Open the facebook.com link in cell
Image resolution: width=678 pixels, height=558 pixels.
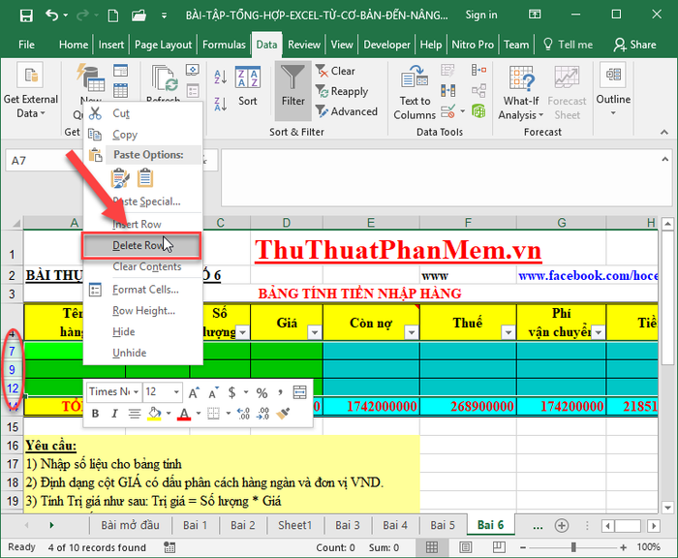598,275
